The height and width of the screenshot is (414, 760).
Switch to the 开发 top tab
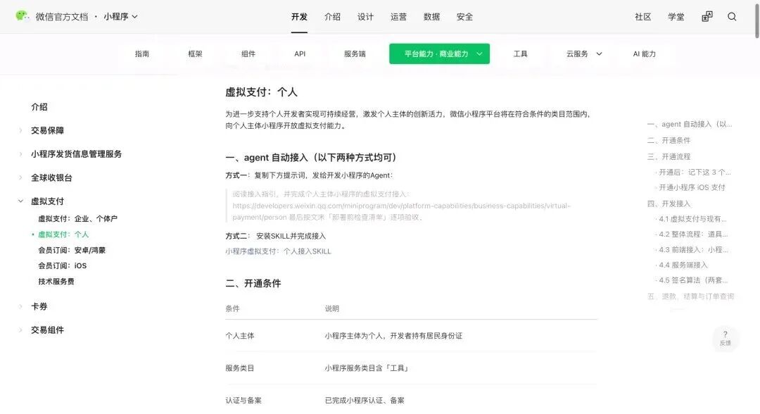click(299, 16)
